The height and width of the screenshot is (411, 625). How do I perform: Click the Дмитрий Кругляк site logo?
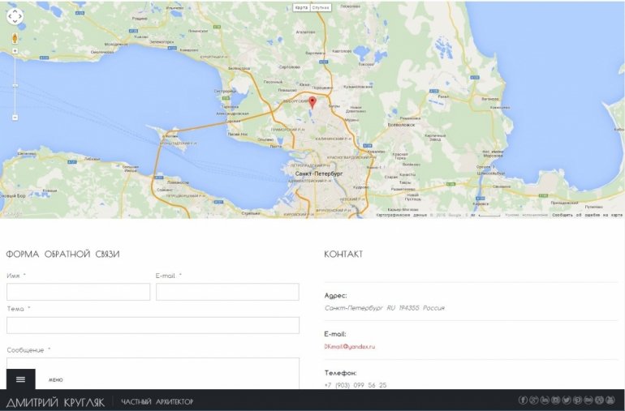pyautogui.click(x=55, y=402)
